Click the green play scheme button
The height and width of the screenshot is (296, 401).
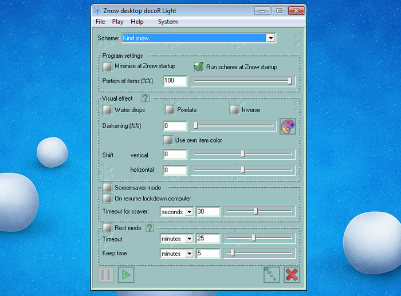[x=126, y=275]
